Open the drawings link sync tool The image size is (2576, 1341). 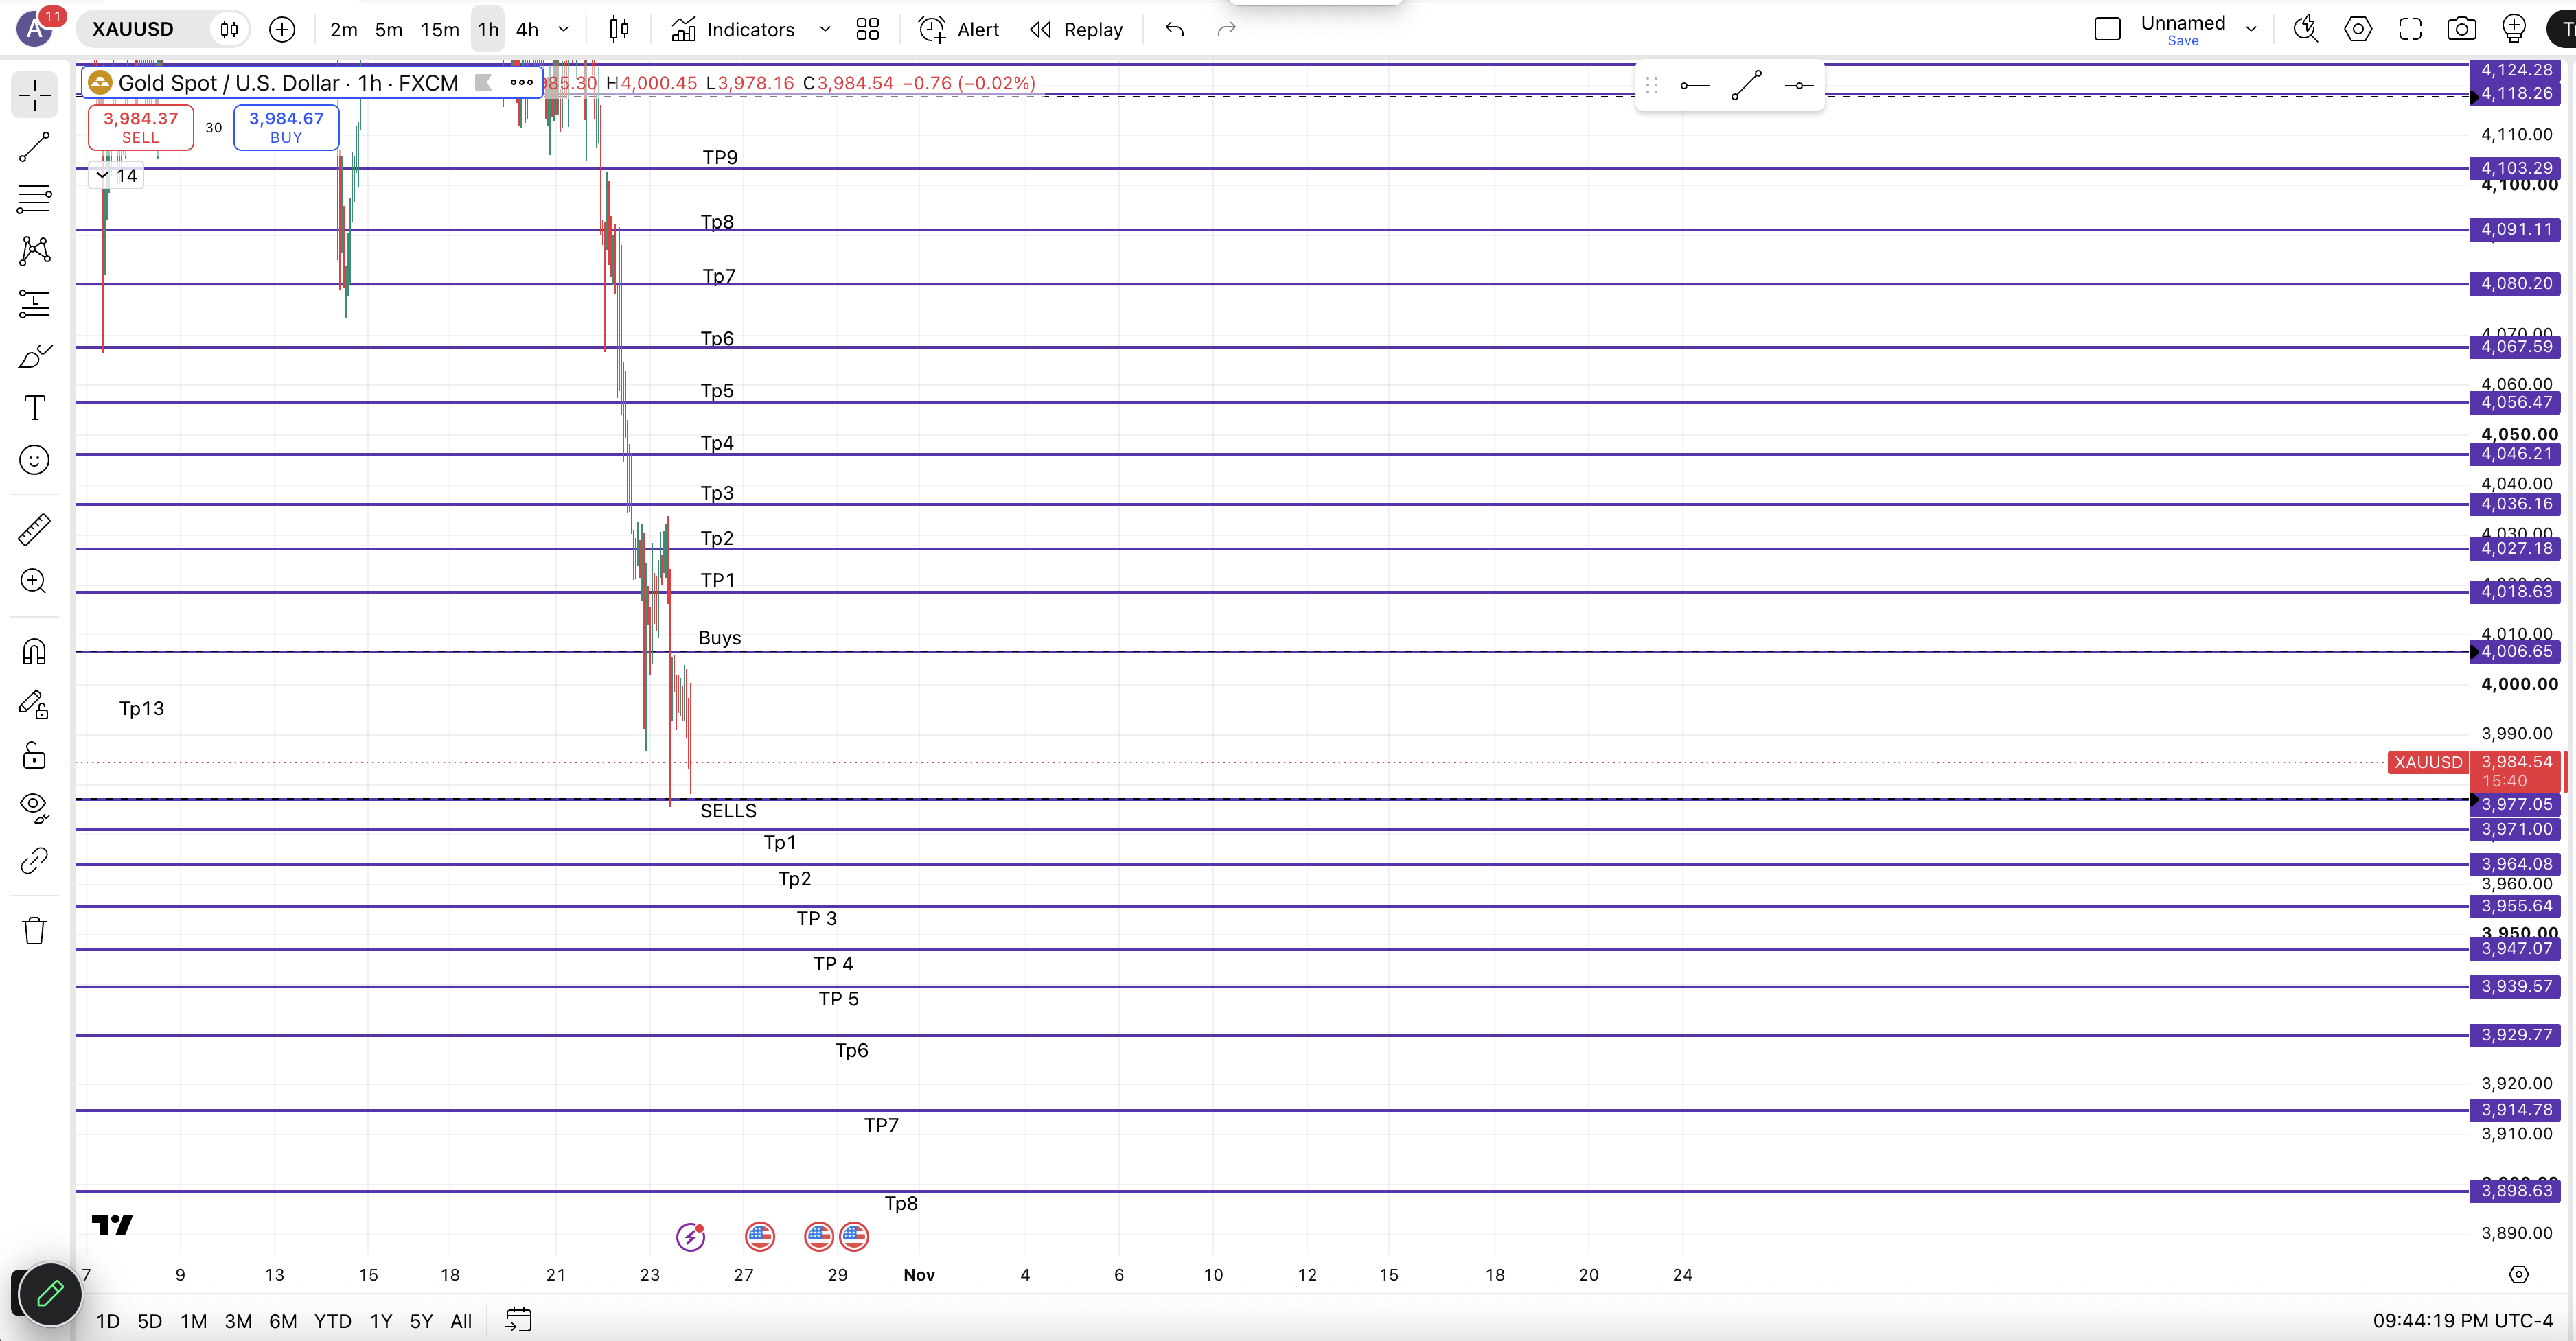point(34,861)
